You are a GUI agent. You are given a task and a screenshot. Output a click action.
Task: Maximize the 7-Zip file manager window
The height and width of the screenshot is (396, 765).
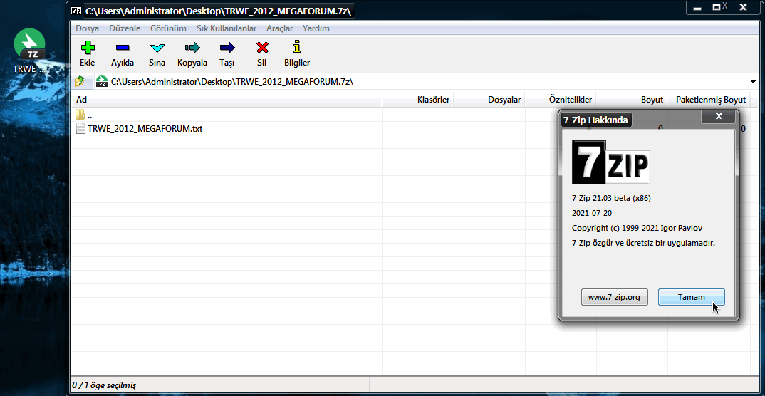(717, 7)
